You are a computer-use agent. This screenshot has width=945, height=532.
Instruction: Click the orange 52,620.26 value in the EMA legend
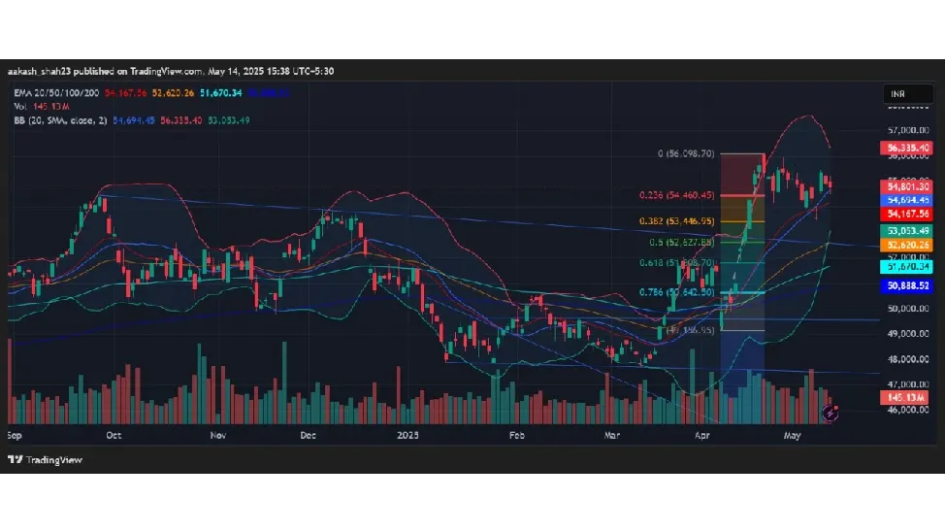click(x=173, y=93)
